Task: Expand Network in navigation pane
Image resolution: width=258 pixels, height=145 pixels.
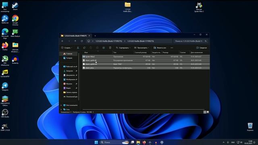Action: [x=61, y=110]
